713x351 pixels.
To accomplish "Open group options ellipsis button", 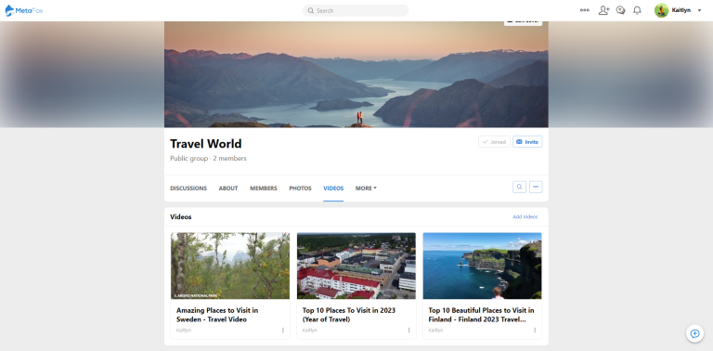I will tap(536, 187).
